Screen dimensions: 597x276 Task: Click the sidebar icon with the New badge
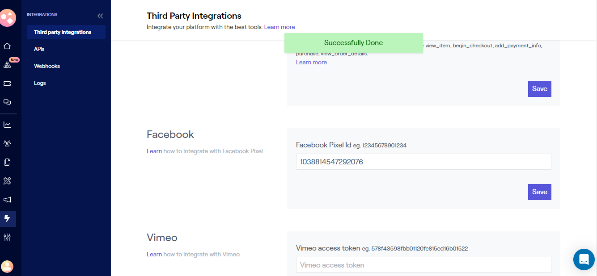click(x=7, y=65)
